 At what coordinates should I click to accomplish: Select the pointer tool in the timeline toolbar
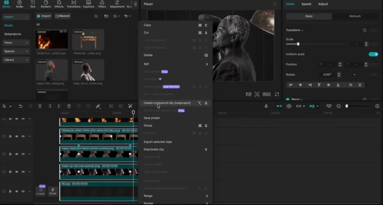pyautogui.click(x=4, y=106)
